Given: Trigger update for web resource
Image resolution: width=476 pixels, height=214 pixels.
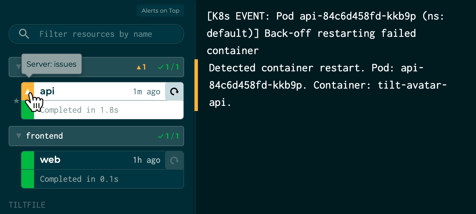Looking at the screenshot, I should pos(174,160).
